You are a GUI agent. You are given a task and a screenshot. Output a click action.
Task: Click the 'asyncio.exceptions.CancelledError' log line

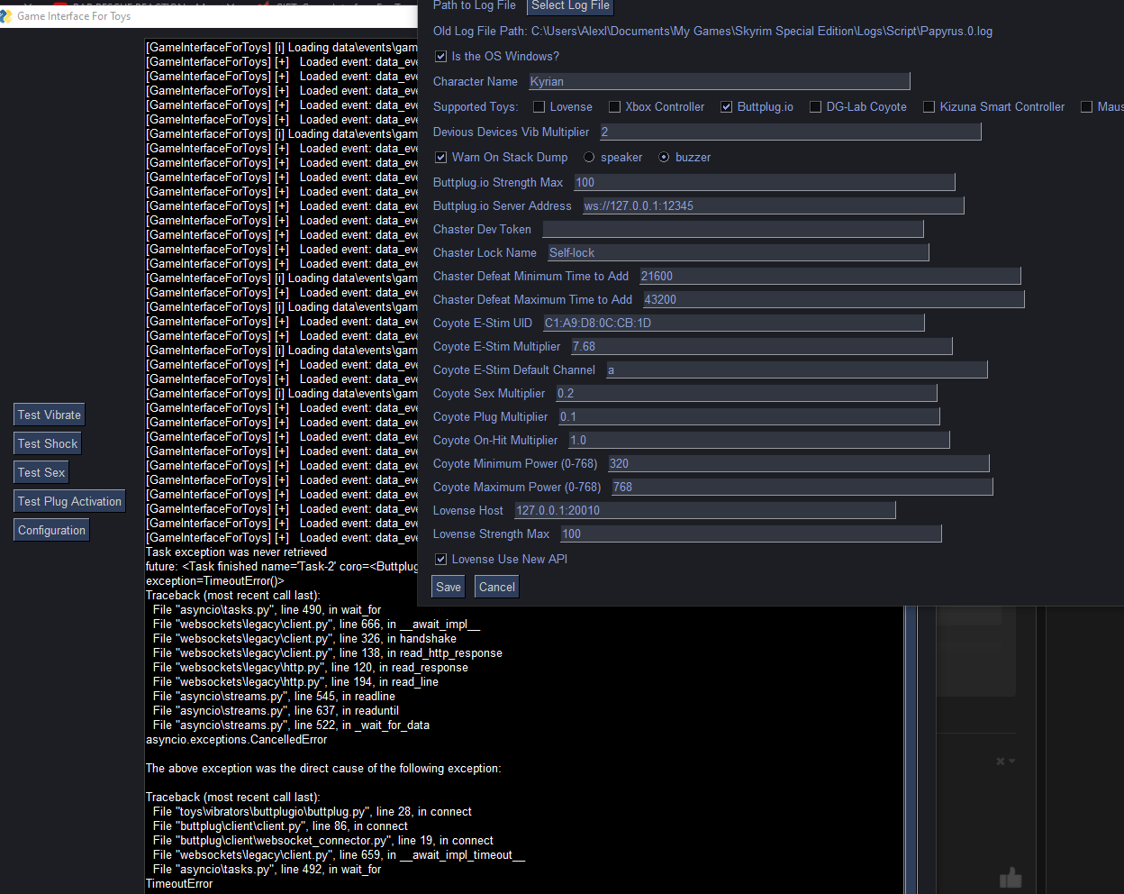click(x=237, y=739)
